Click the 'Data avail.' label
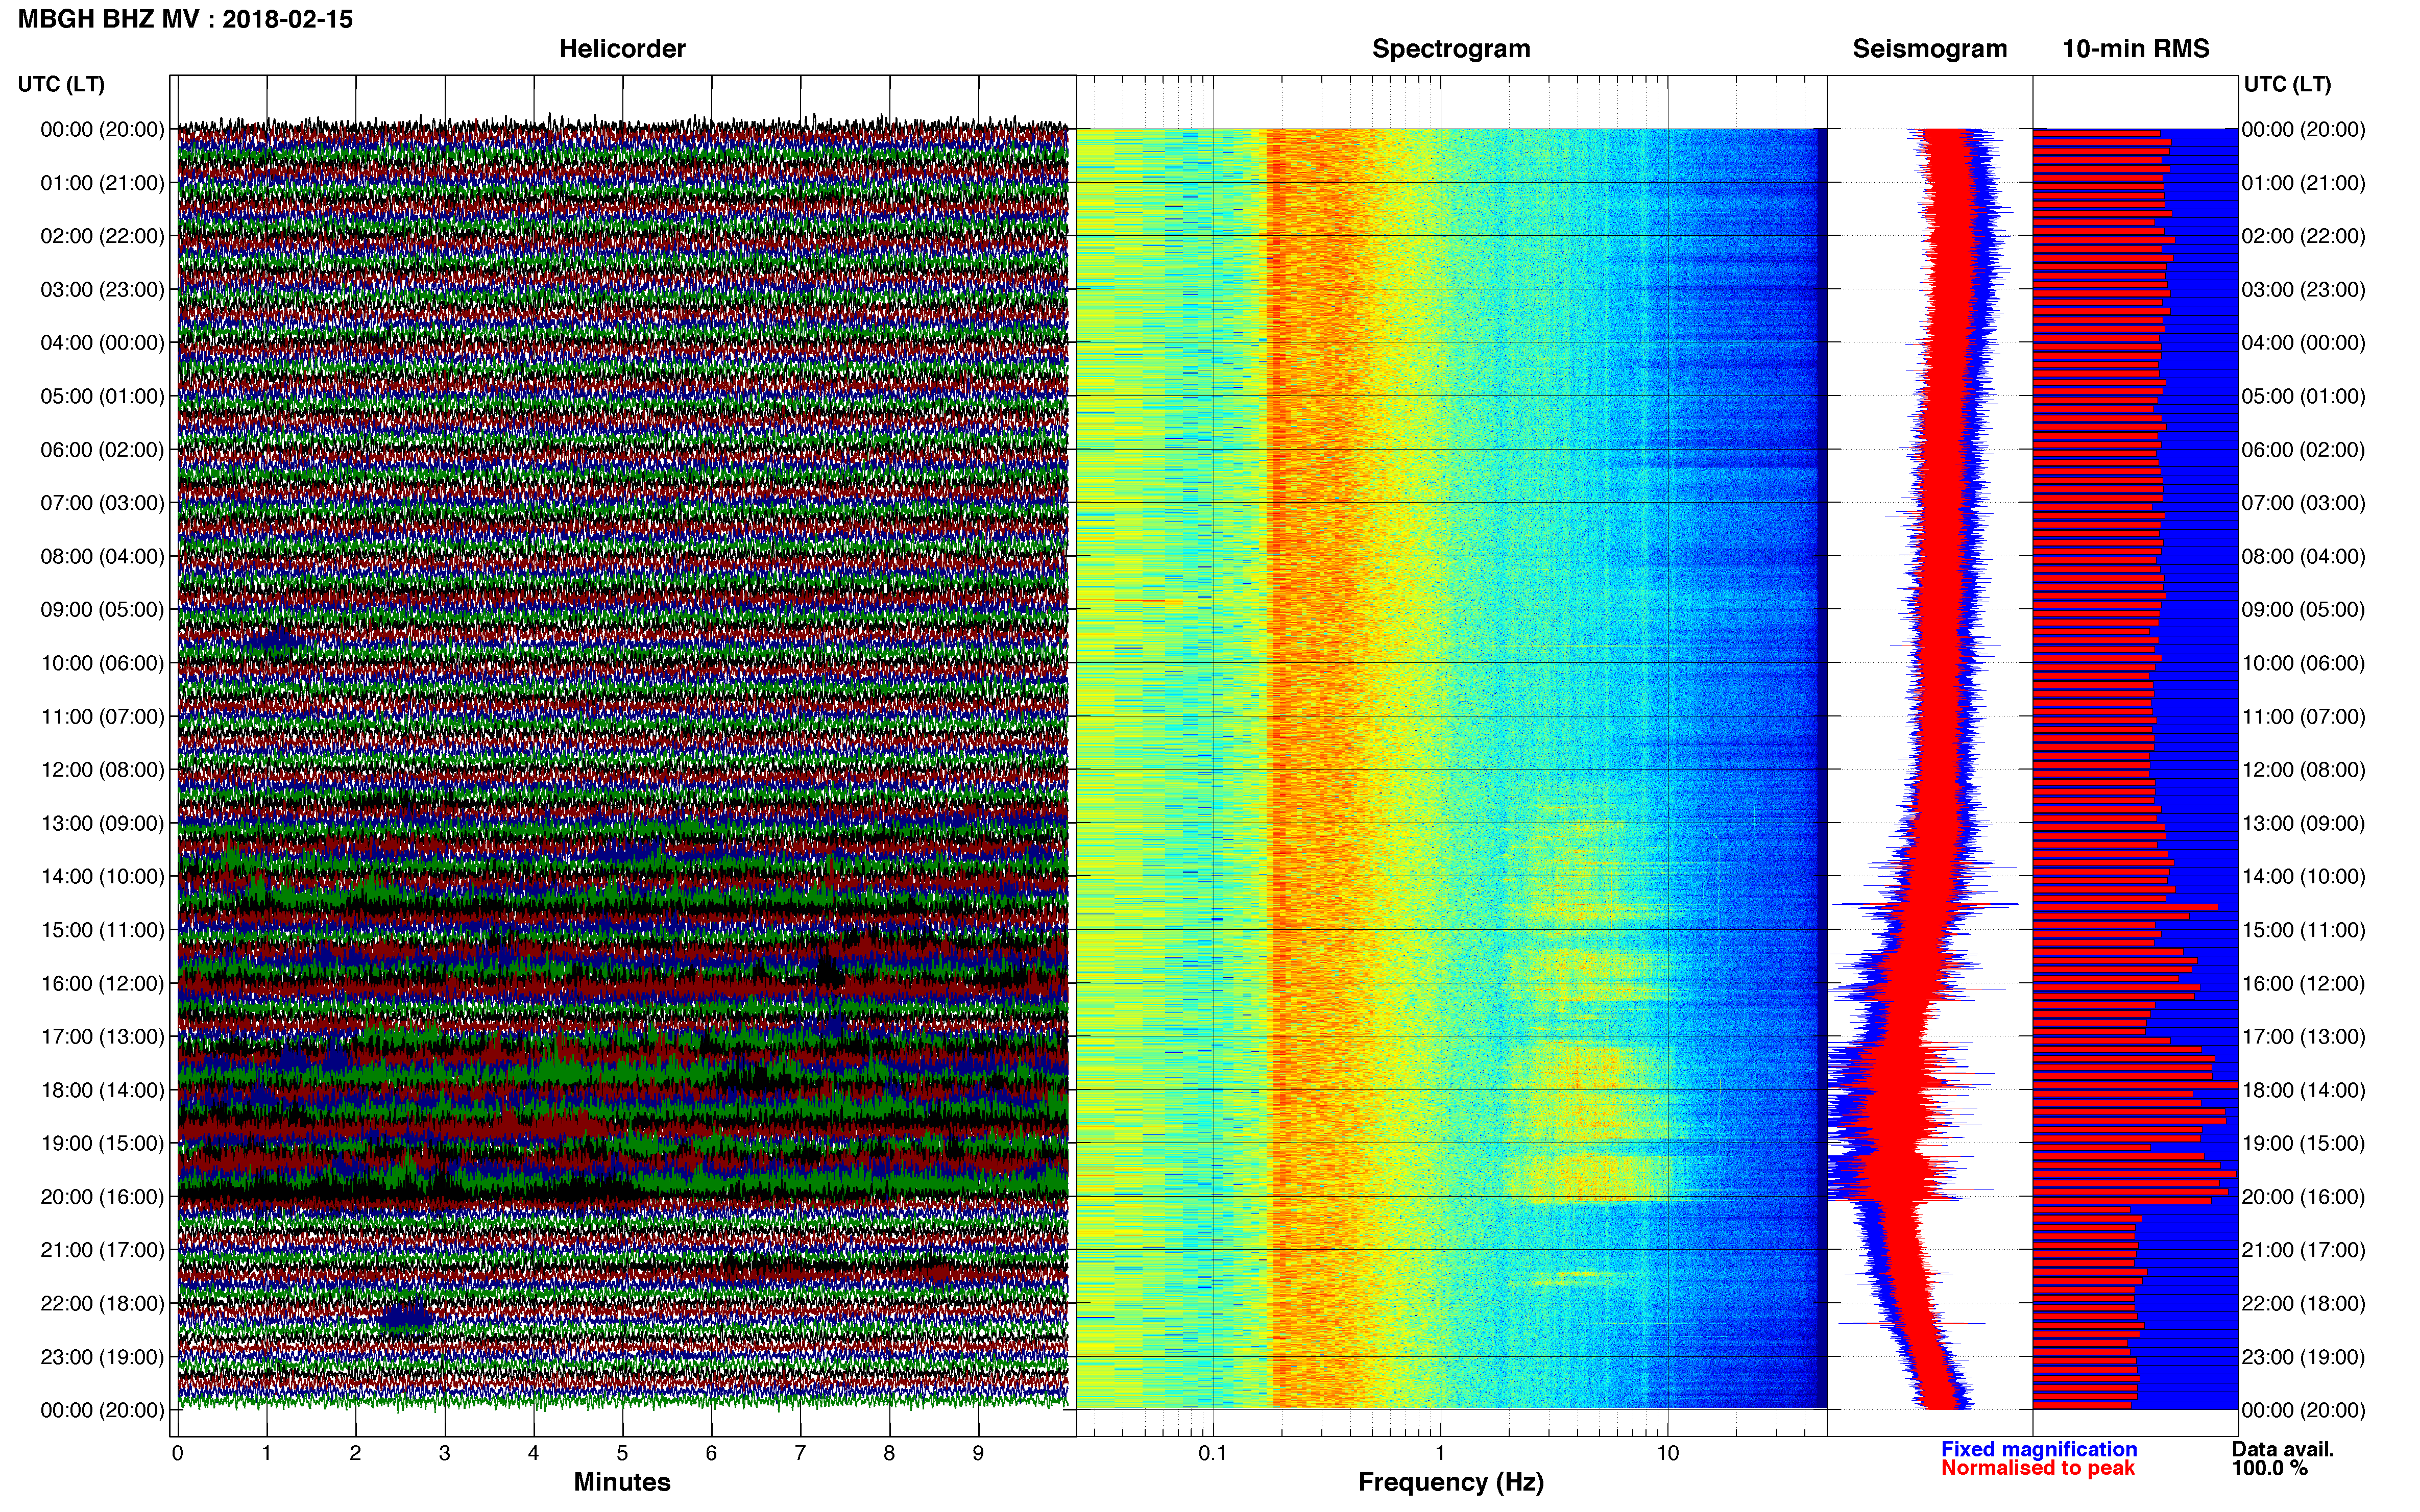The width and height of the screenshot is (2420, 1512). pyautogui.click(x=2283, y=1449)
